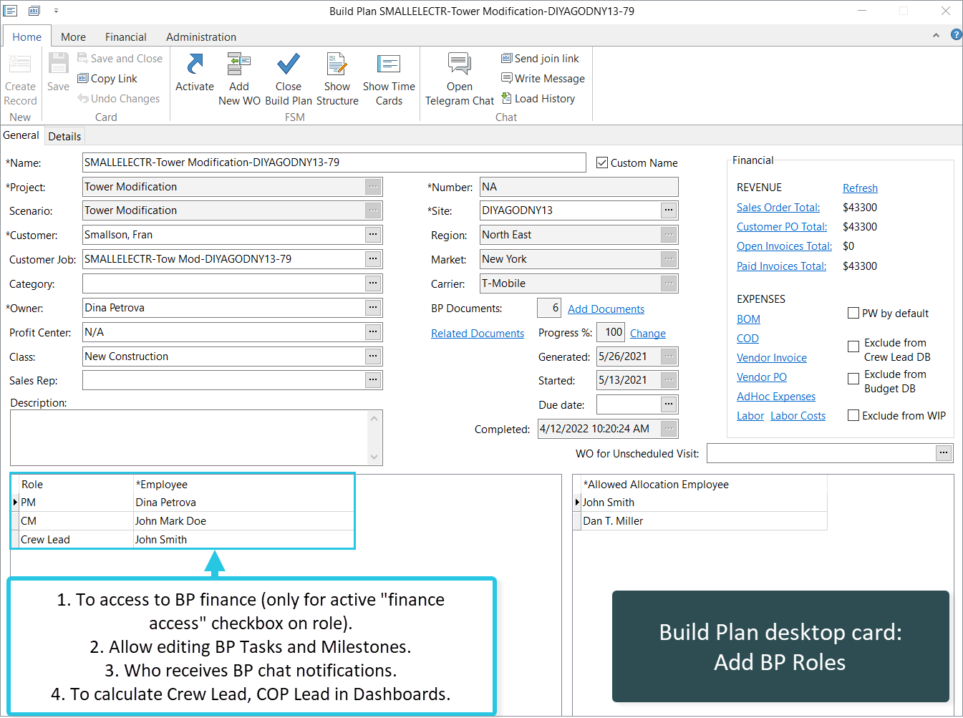Click Add New WO icon

pos(239,64)
